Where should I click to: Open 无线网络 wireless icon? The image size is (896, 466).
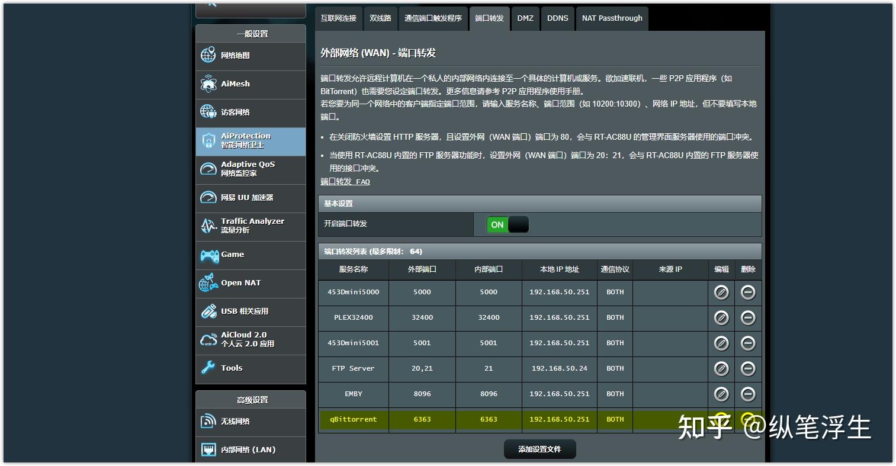click(208, 421)
